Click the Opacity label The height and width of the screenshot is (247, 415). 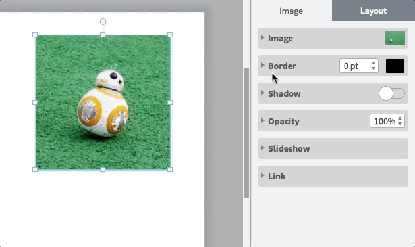point(284,121)
